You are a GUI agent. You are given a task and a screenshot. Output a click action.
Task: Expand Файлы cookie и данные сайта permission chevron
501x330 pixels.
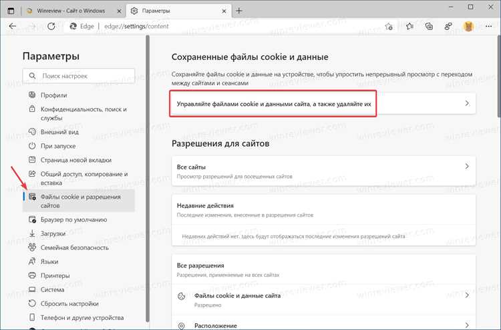[467, 295]
